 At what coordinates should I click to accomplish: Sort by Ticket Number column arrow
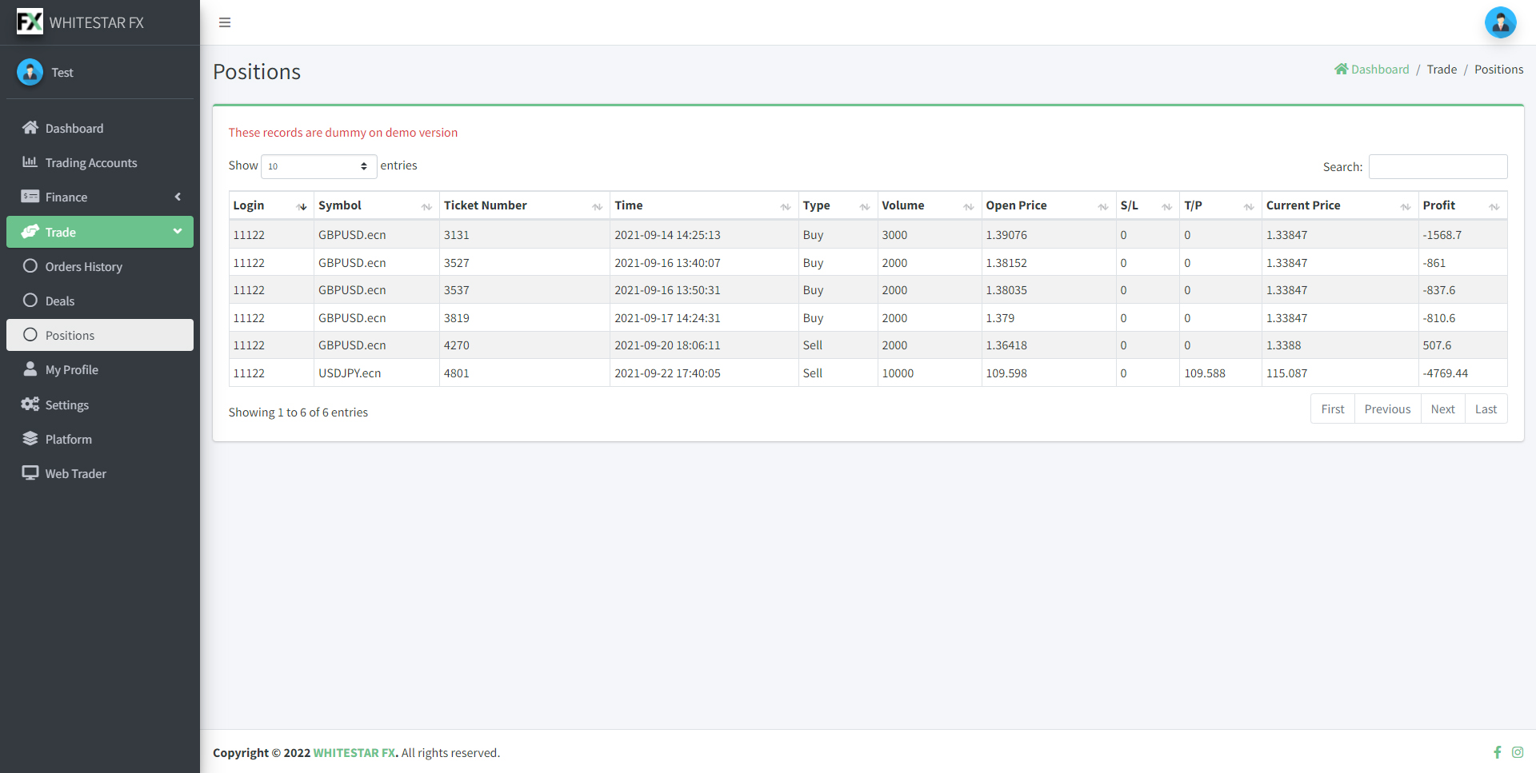[597, 206]
